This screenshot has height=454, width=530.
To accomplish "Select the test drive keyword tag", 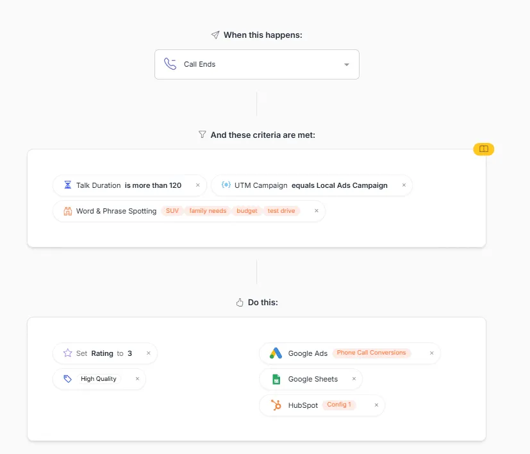I will 281,211.
